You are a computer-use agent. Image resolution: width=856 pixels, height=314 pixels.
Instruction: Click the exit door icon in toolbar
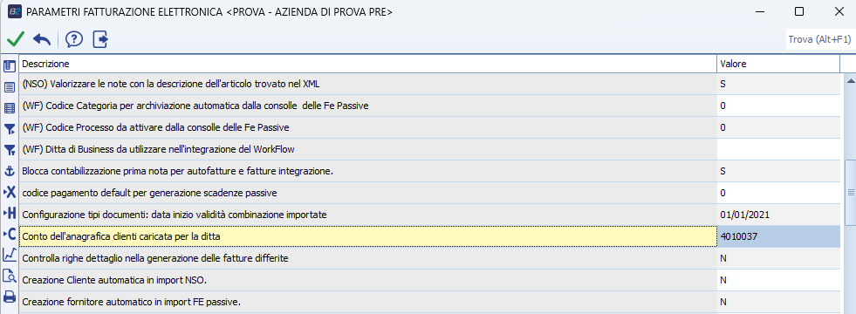[100, 39]
